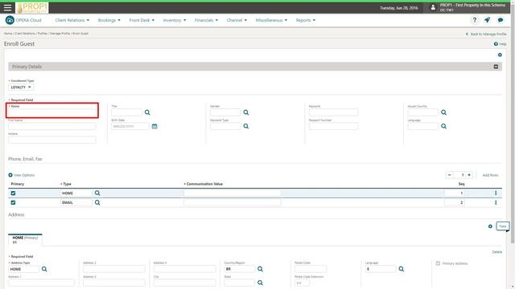Open the Issued Country lookup search icon
Screen dimensions: 515x289
pyautogui.click(x=443, y=112)
